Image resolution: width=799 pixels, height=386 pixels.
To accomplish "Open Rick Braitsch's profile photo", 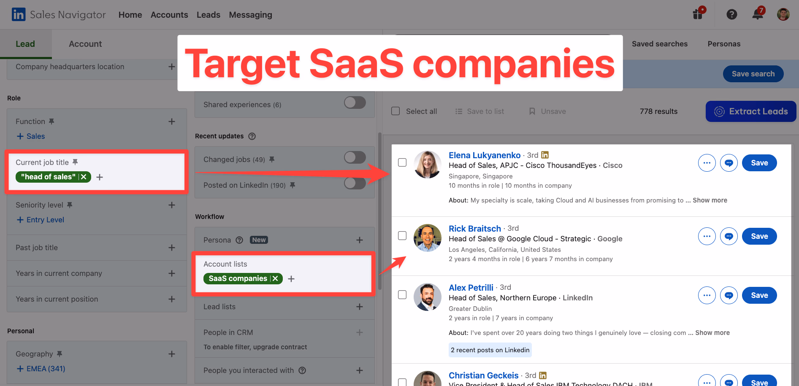I will [x=428, y=238].
